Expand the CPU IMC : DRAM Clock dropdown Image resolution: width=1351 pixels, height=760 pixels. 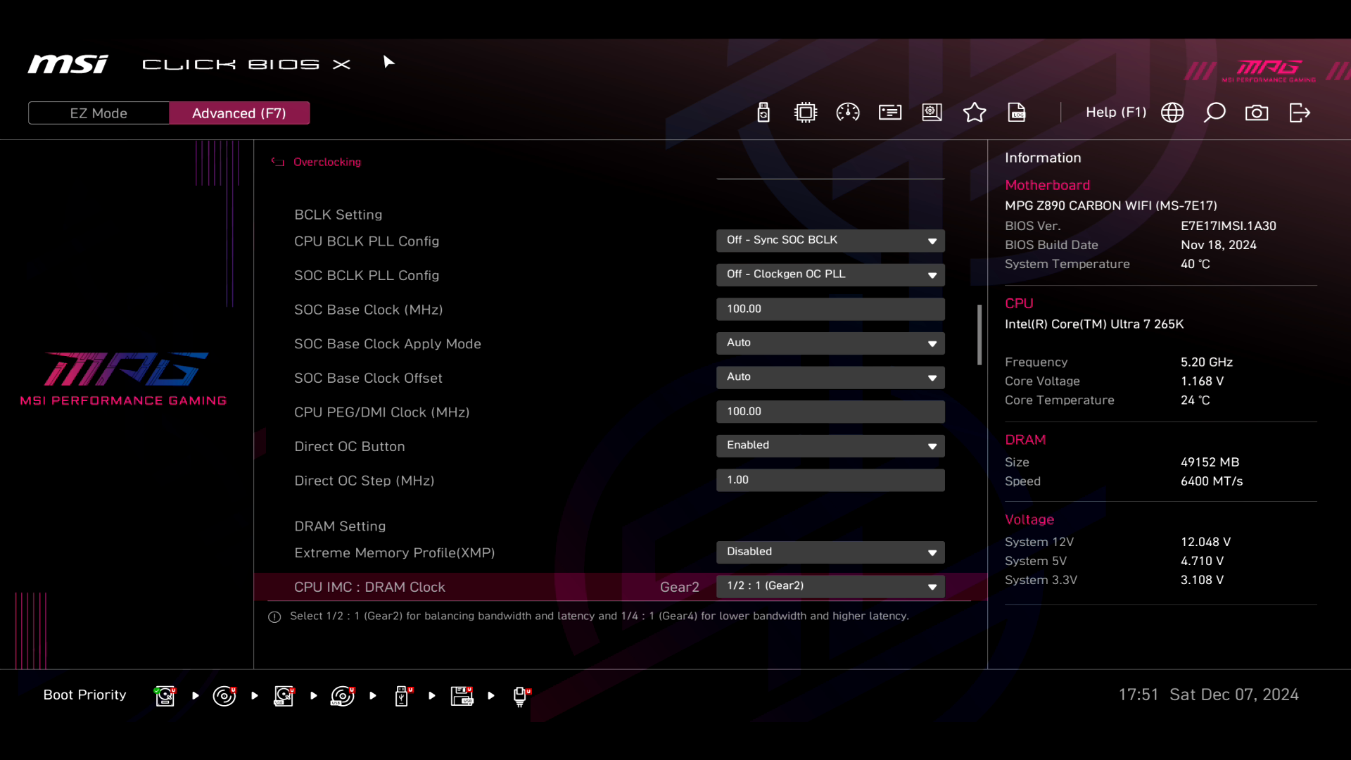click(830, 586)
